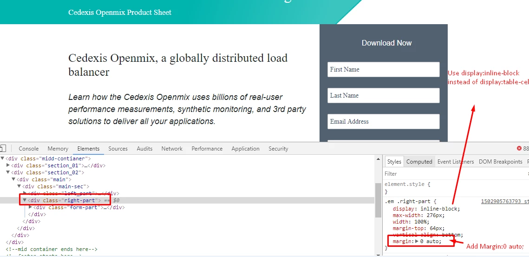Click the First Name input field
Screen dimensions: 529x257
pos(383,69)
